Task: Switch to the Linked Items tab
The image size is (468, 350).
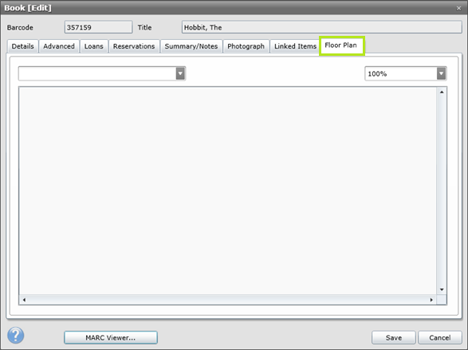Action: (x=295, y=46)
